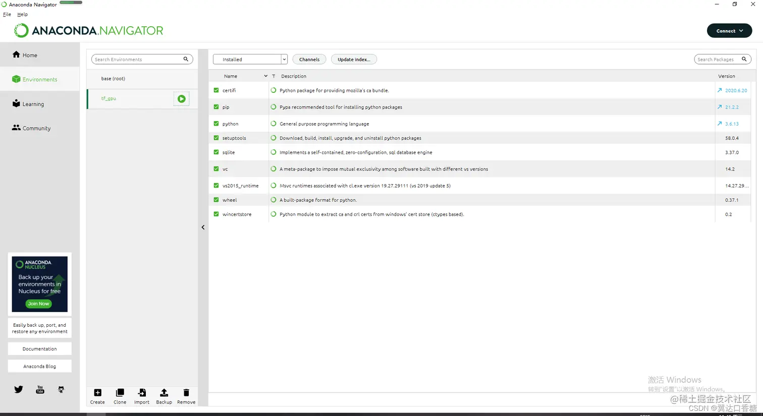Screen dimensions: 763x416
Task: Select the base (root) environment
Action: 142,79
